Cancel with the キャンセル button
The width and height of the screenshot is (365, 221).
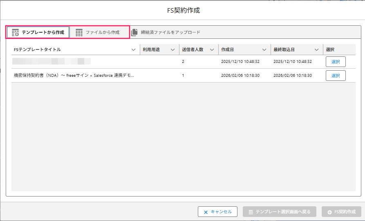217,212
